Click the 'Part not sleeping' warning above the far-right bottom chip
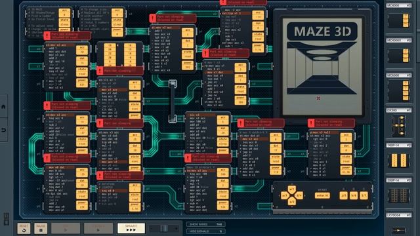This screenshot has height=236, width=420. click(331, 123)
